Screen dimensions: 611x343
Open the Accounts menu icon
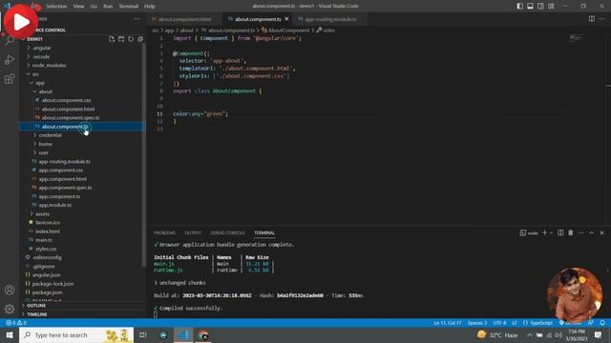10,290
